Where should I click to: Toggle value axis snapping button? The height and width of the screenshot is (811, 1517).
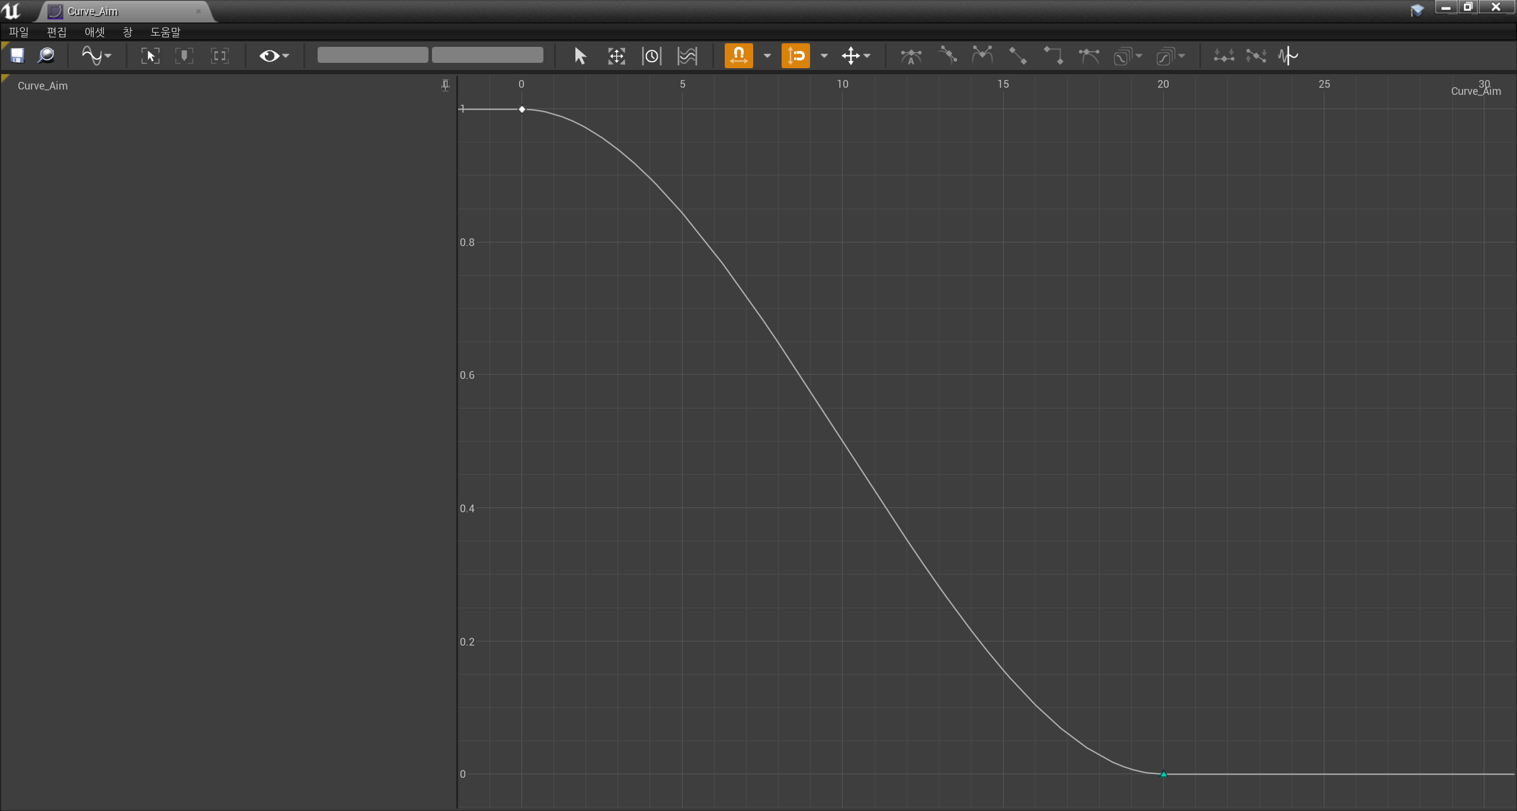tap(795, 56)
